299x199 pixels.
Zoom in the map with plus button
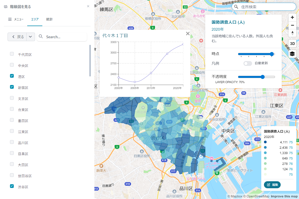[292, 17]
